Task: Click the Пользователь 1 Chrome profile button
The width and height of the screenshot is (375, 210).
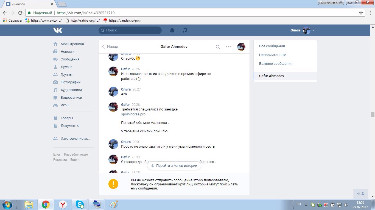Action: tap(331, 2)
